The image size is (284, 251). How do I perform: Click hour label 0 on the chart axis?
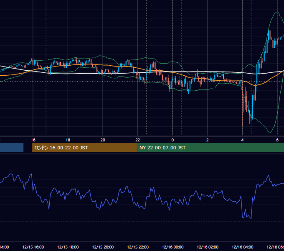(172, 140)
